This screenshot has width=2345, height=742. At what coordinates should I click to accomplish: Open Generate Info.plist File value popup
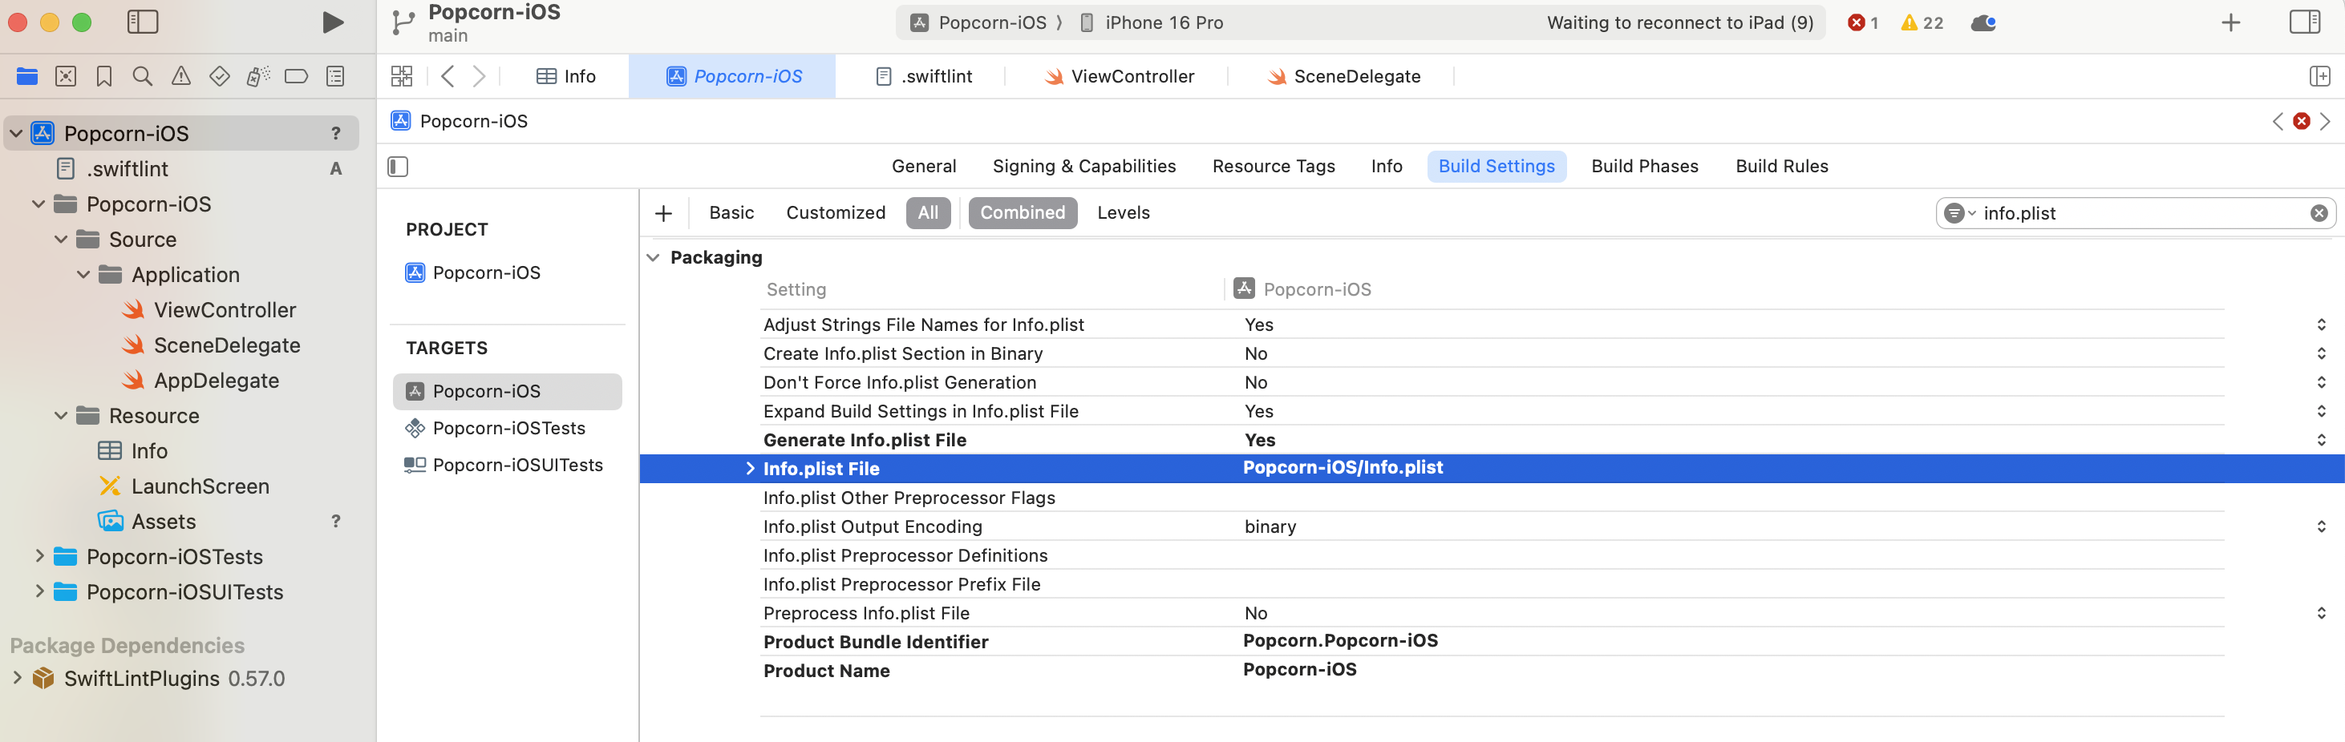click(x=2320, y=440)
